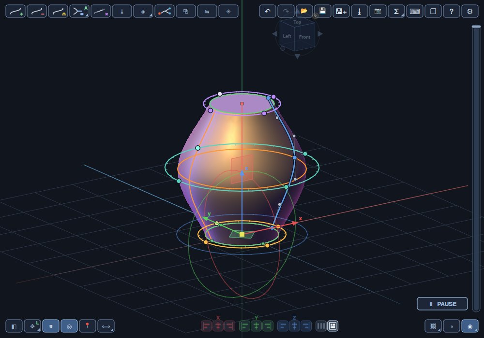Toggle the concentric circle target button
484x338 pixels.
tap(69, 326)
